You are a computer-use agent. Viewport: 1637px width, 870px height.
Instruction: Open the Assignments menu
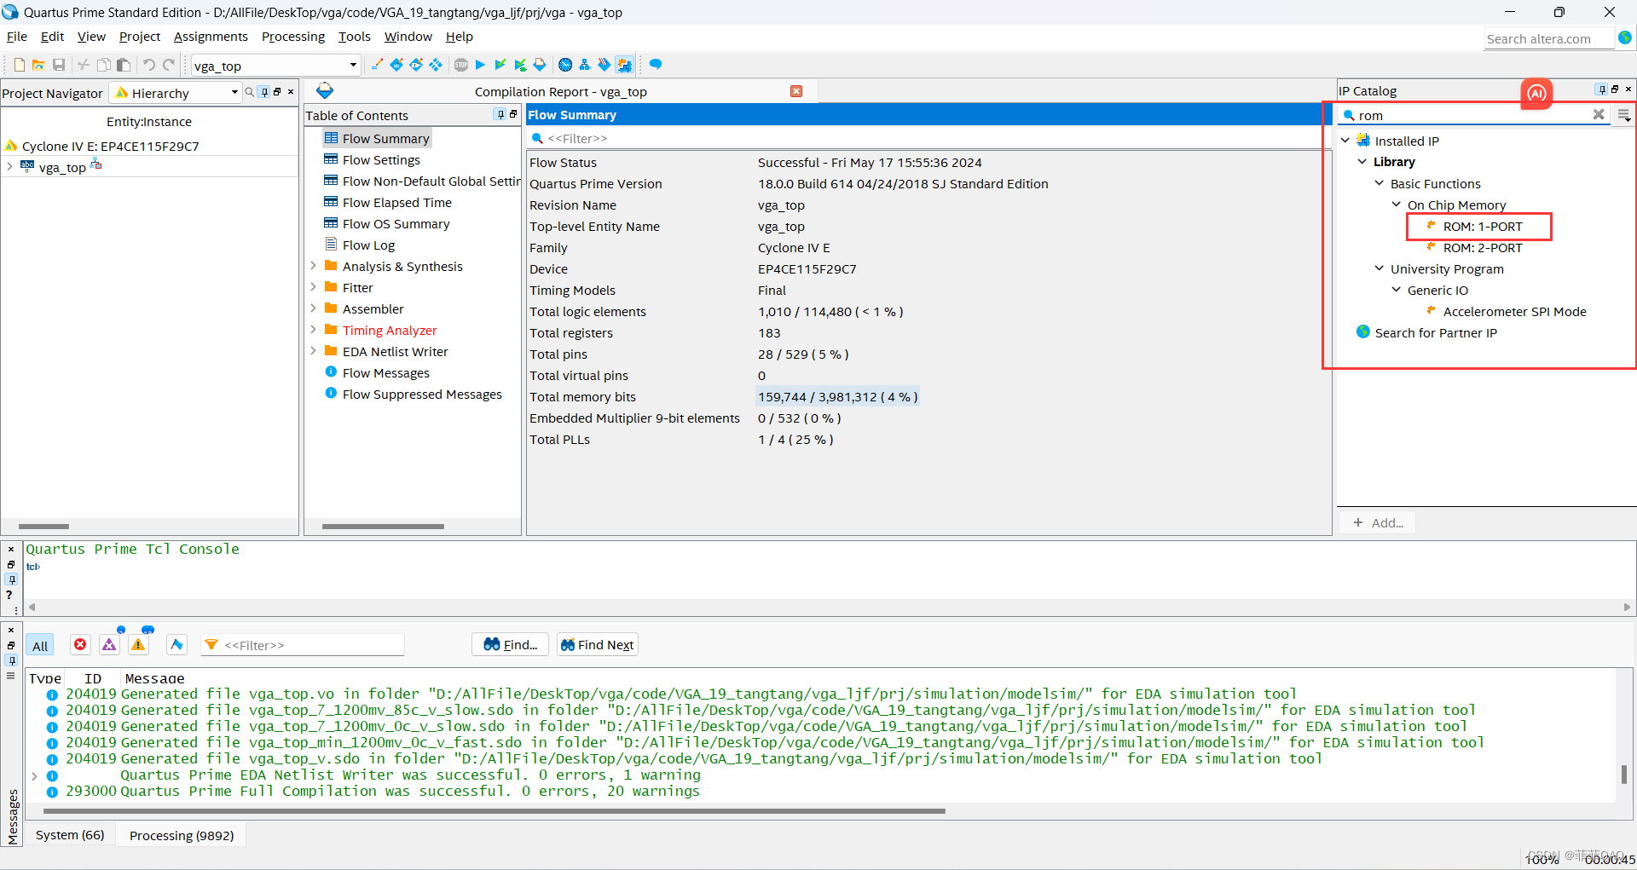pyautogui.click(x=211, y=37)
